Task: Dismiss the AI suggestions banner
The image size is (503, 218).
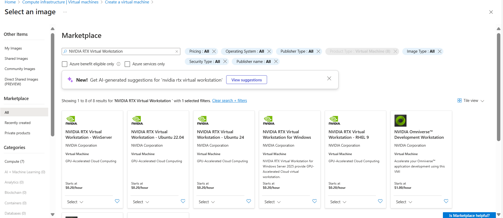Action: click(329, 78)
